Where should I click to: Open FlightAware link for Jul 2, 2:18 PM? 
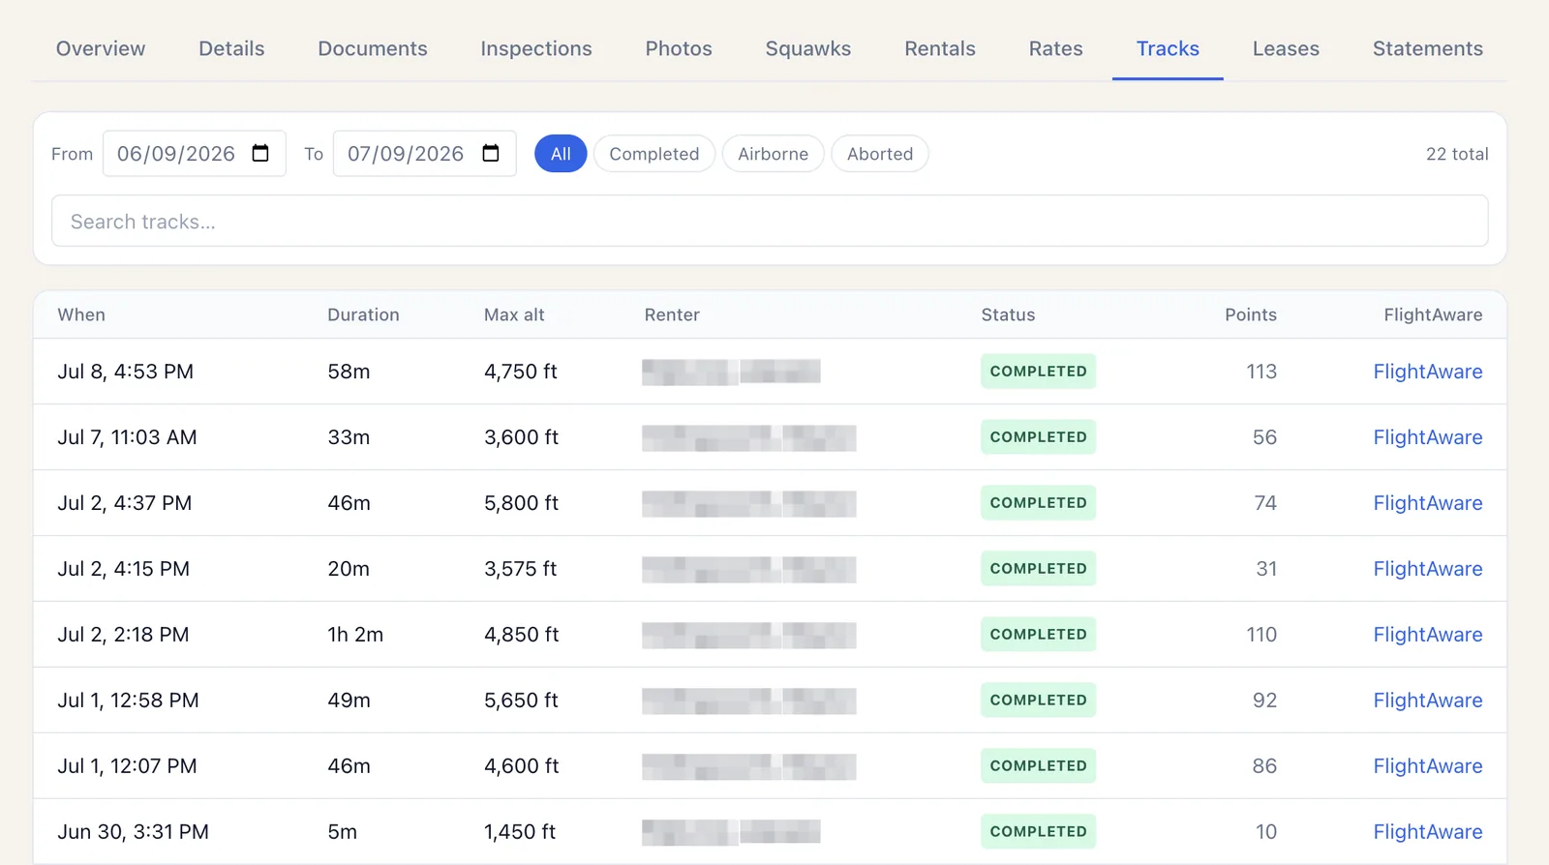1428,635
